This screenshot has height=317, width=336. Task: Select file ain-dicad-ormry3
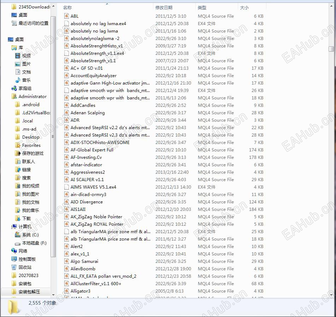[88, 195]
